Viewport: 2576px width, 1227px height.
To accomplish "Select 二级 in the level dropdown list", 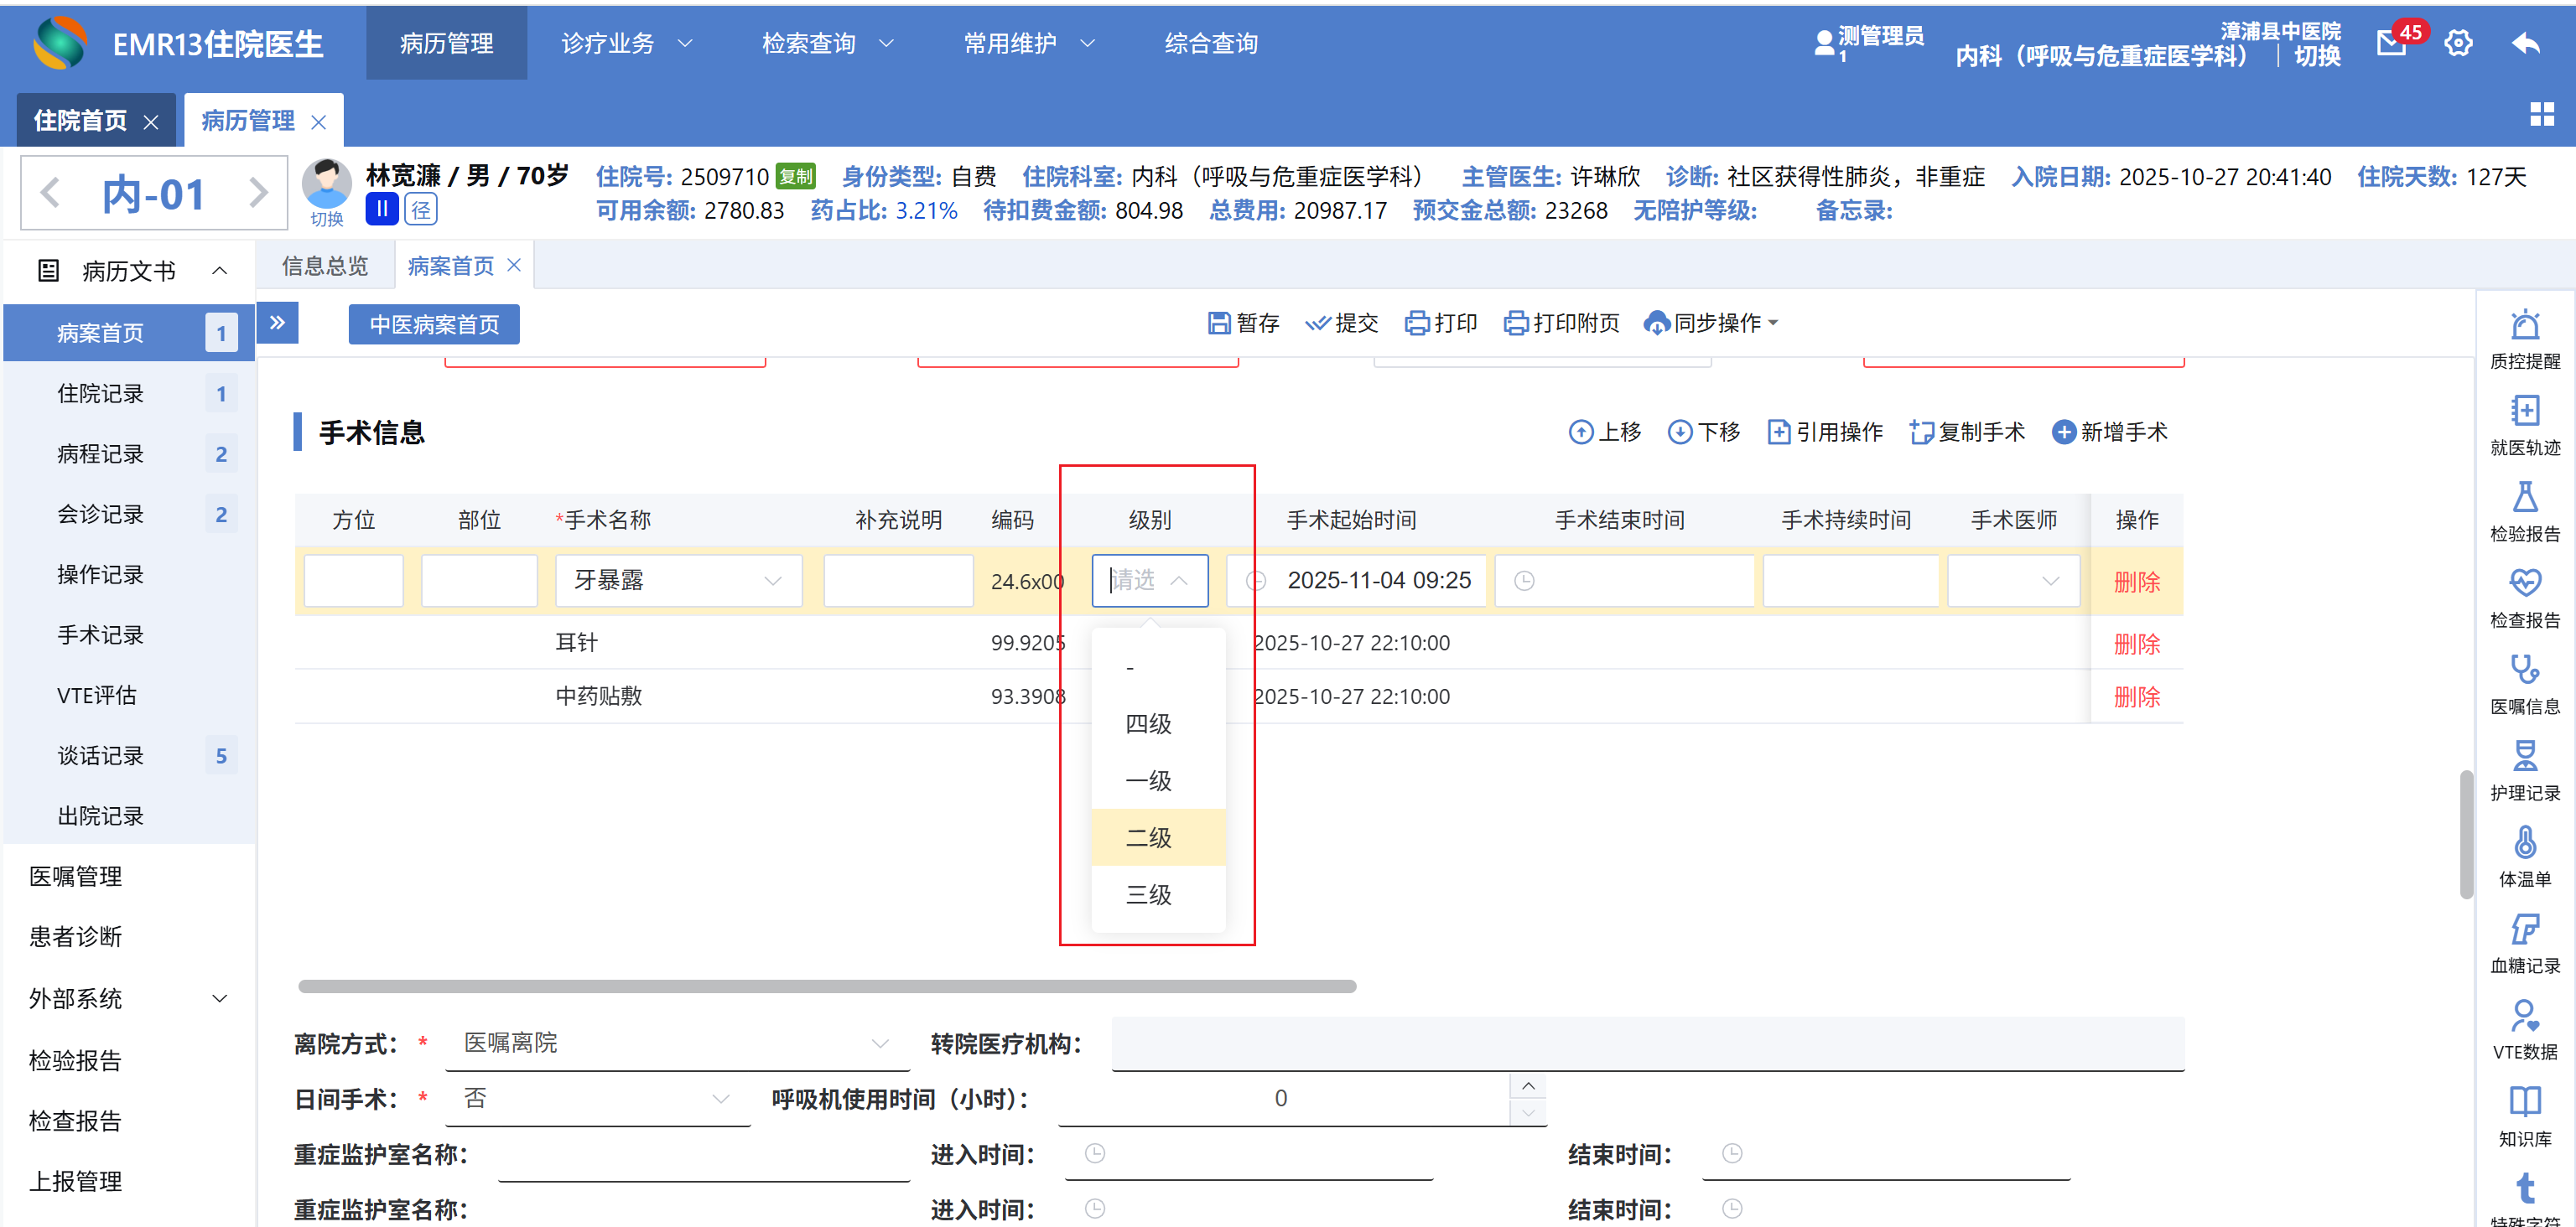I will (x=1149, y=837).
